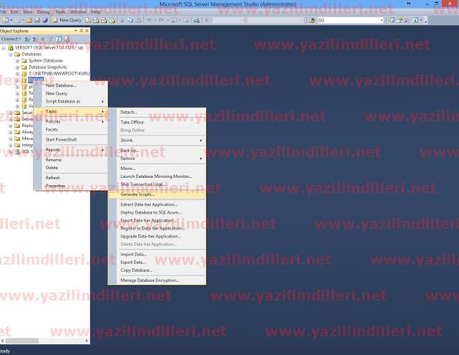
Task: Open the File menu
Action: [x=3, y=12]
